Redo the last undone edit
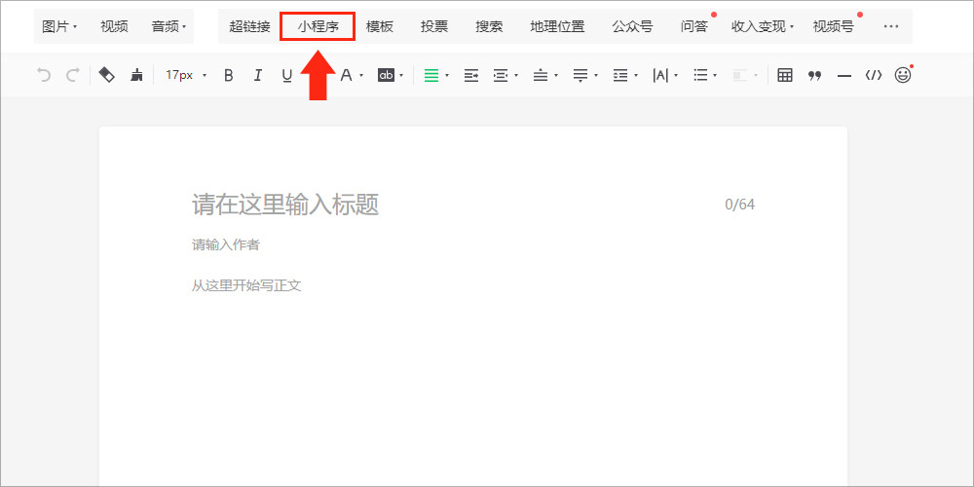 [x=73, y=75]
